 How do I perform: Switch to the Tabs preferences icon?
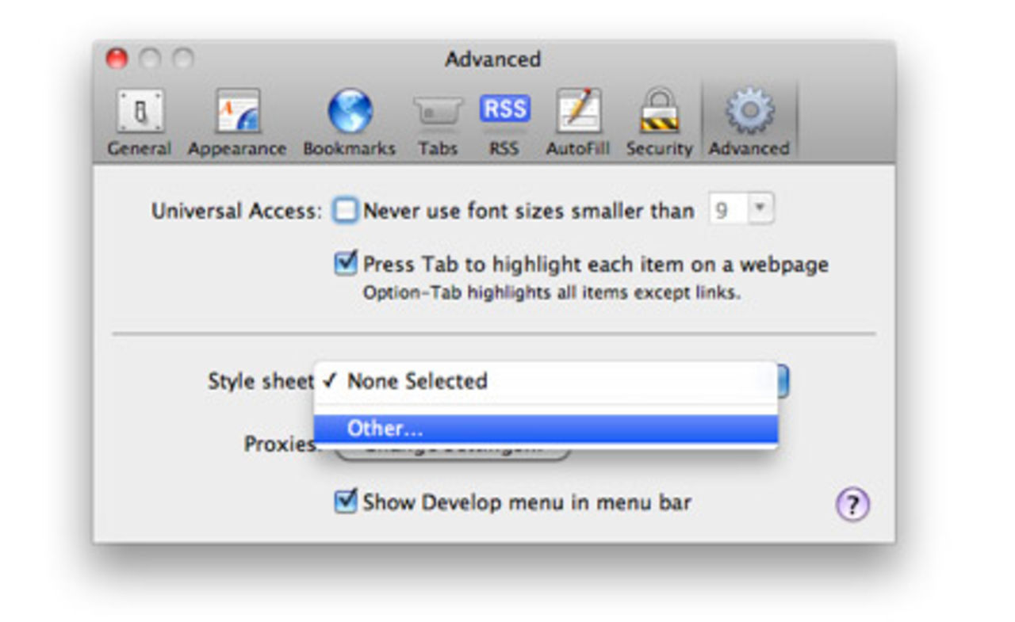pos(438,121)
